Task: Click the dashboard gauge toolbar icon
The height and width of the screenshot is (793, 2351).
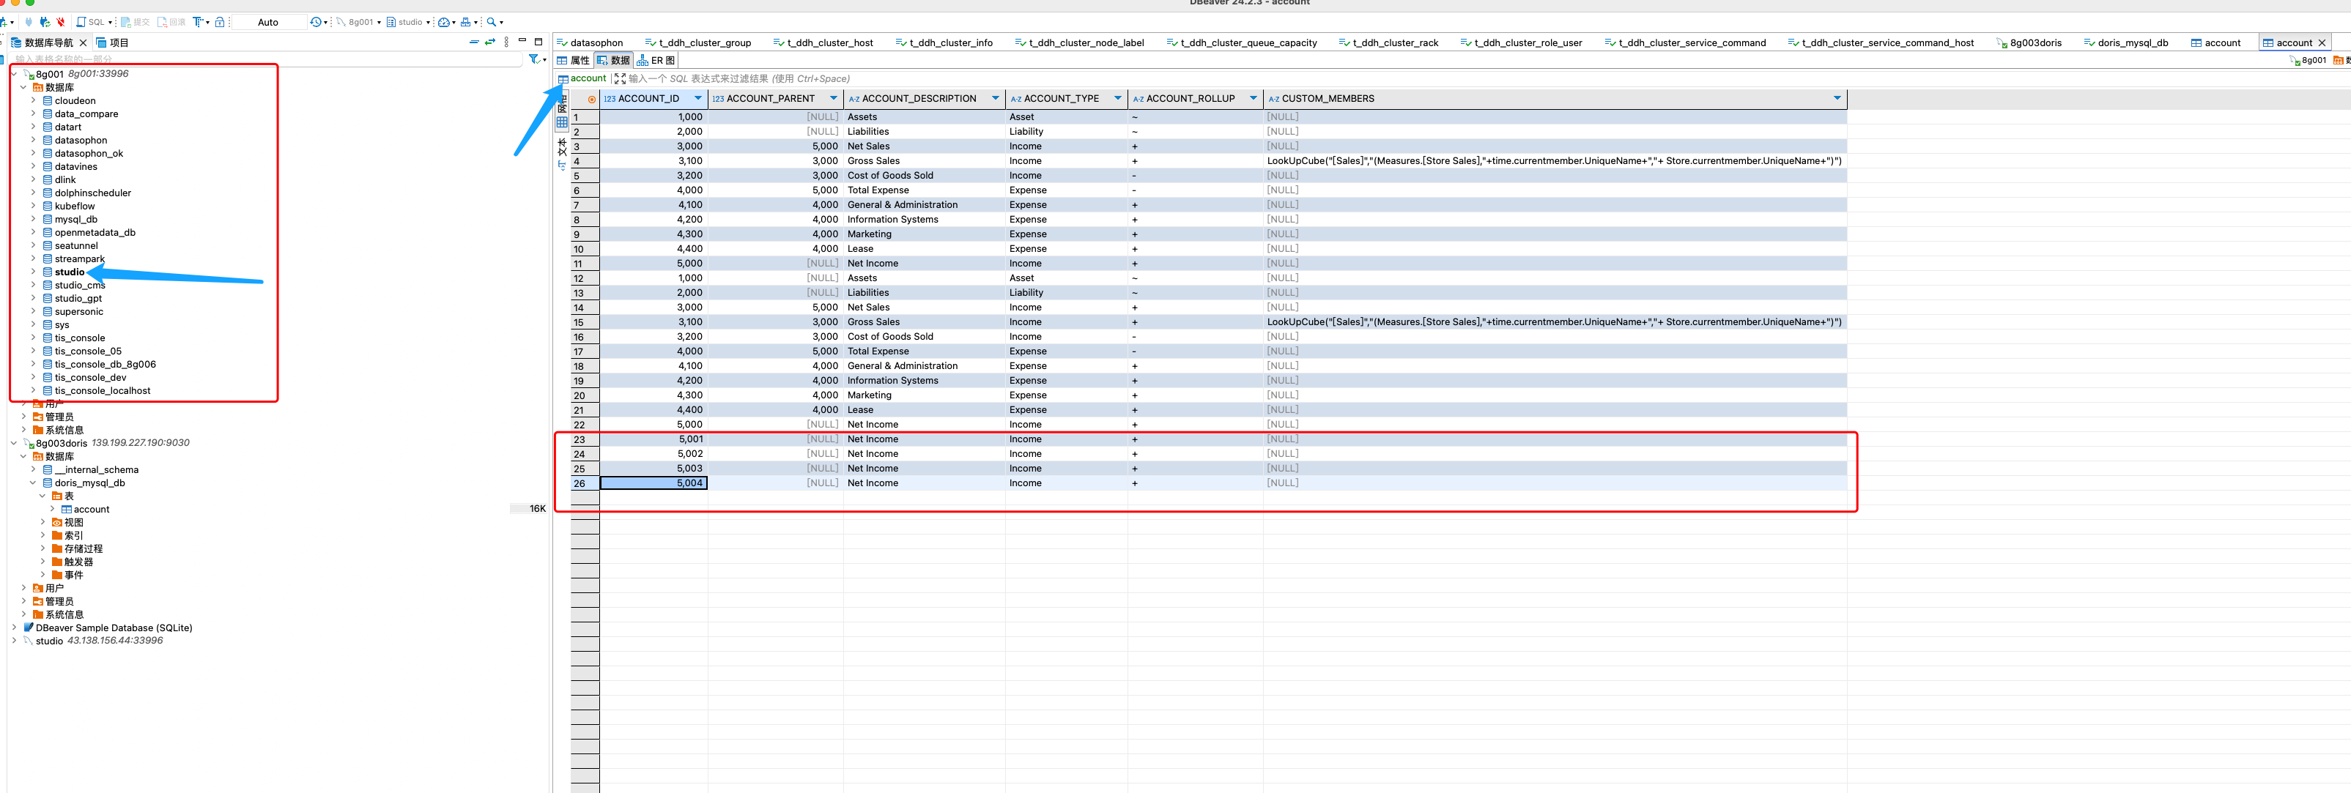Action: [443, 22]
